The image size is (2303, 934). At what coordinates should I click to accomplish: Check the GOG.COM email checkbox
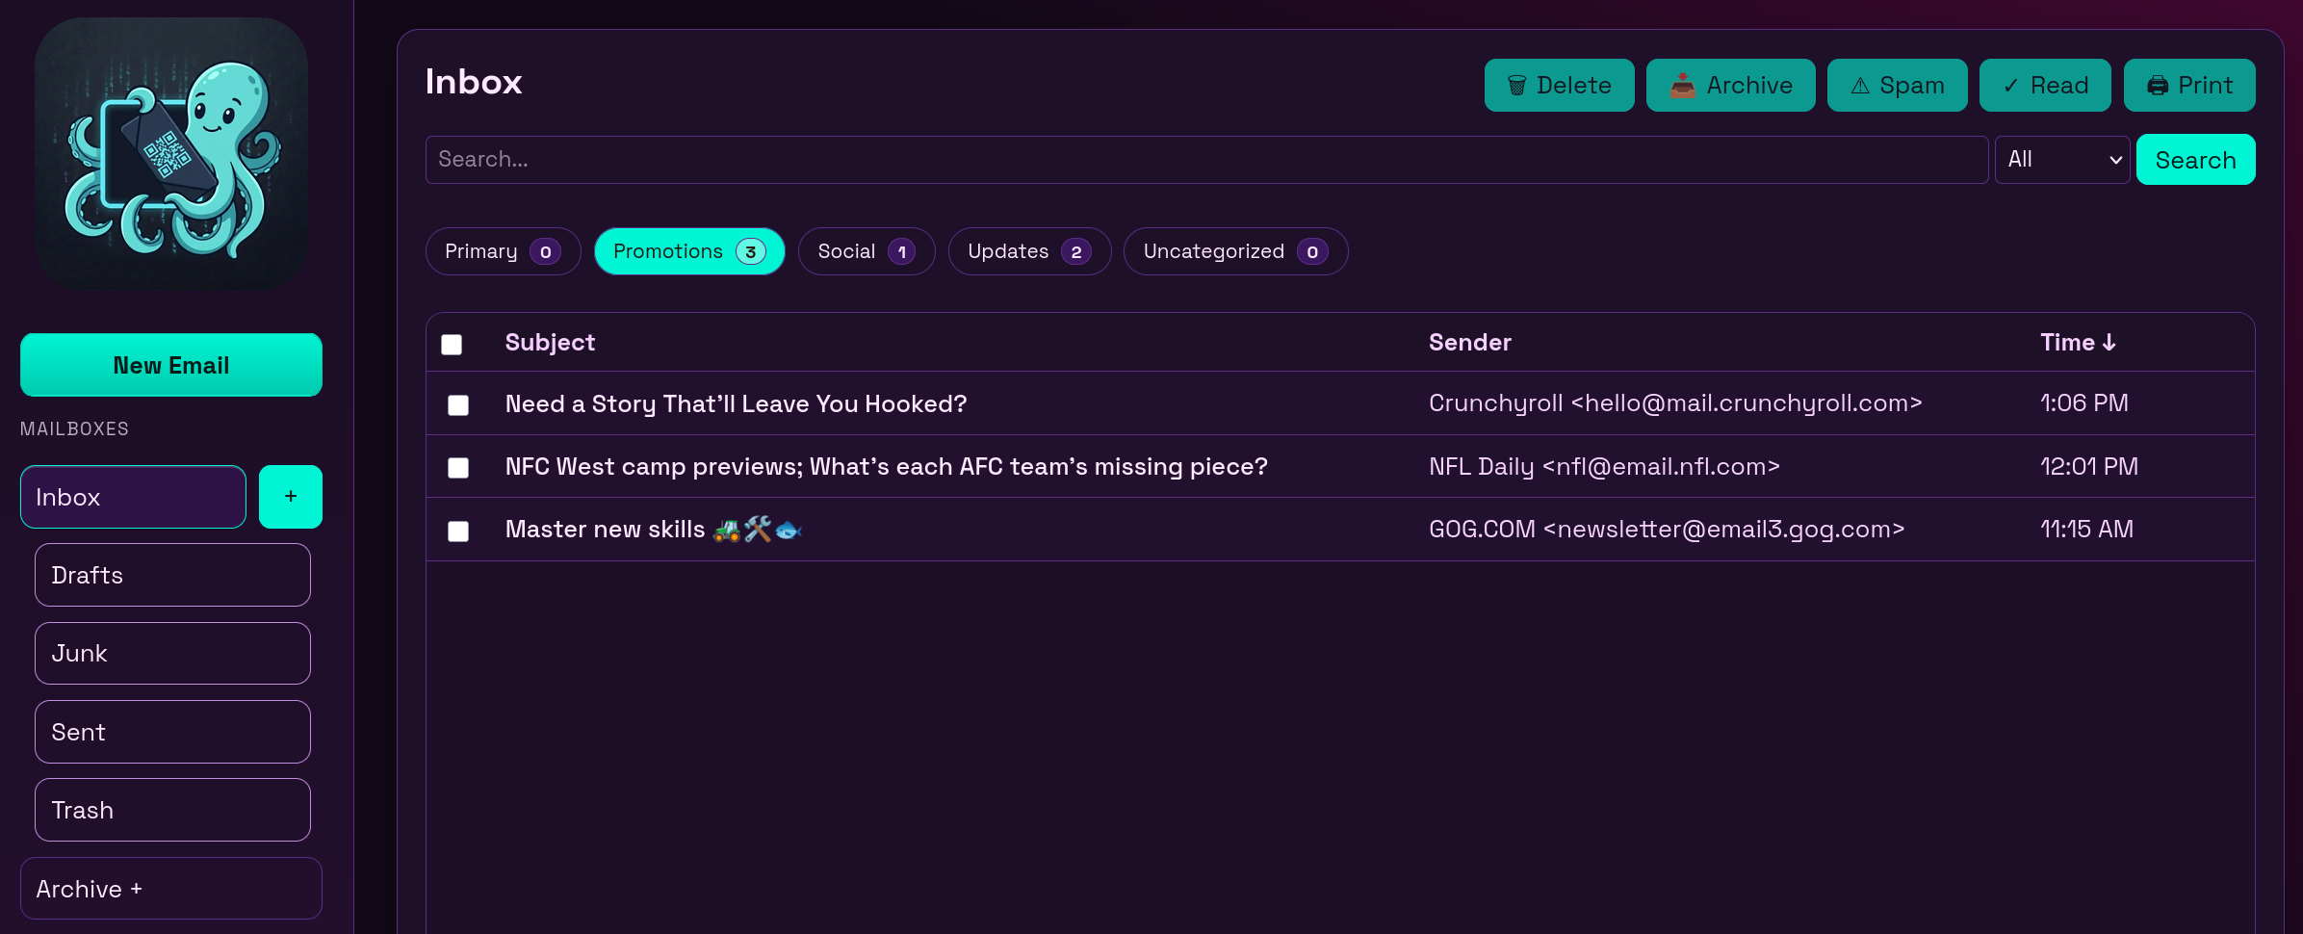point(458,532)
